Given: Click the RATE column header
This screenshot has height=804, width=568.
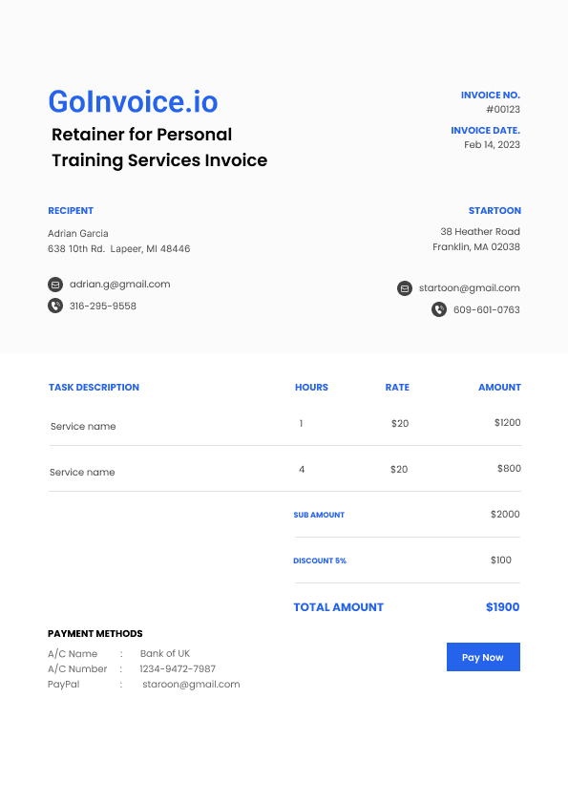Looking at the screenshot, I should [397, 387].
